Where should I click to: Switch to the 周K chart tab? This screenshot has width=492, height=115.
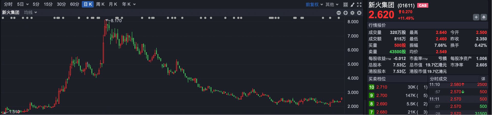[x=100, y=4]
